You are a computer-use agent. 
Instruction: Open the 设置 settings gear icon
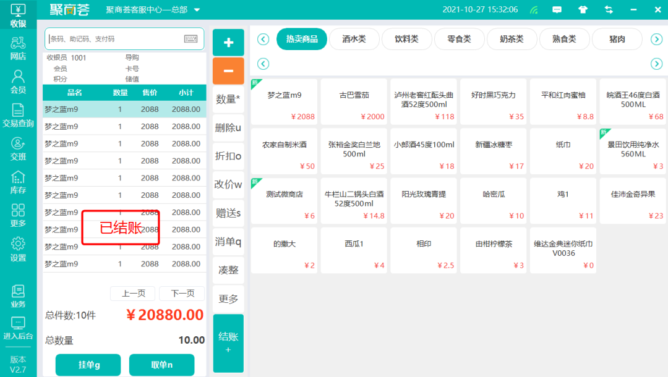point(18,248)
